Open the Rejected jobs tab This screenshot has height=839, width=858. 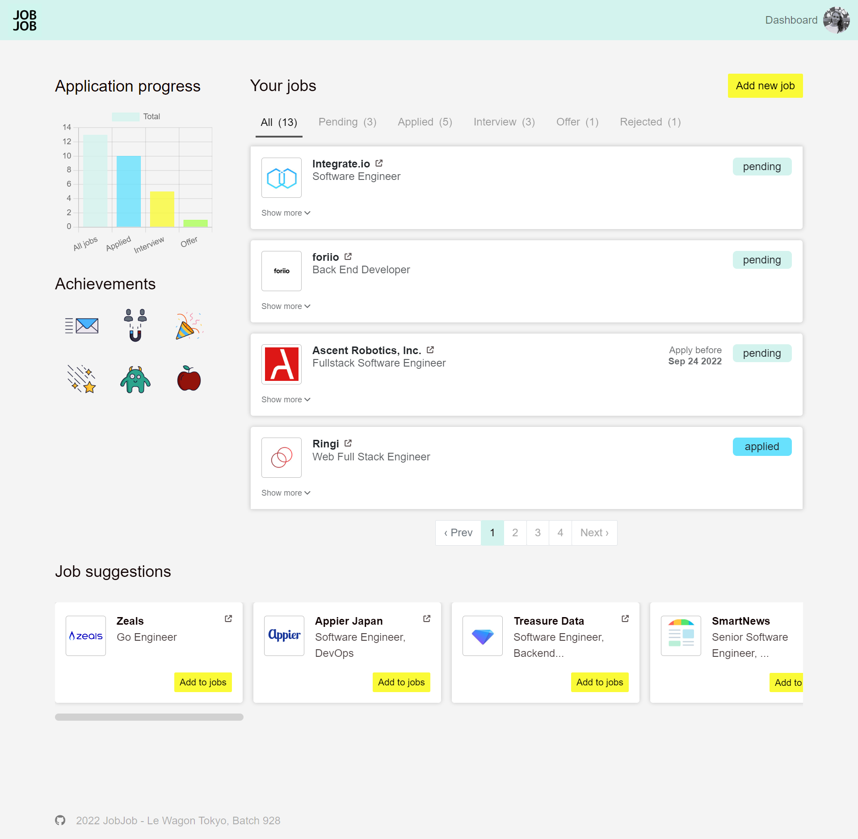click(x=649, y=122)
